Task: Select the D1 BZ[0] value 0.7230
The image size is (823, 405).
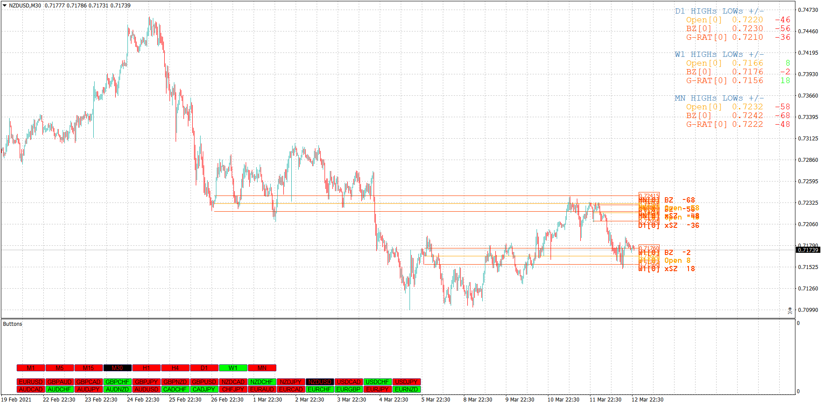Action: 748,28
